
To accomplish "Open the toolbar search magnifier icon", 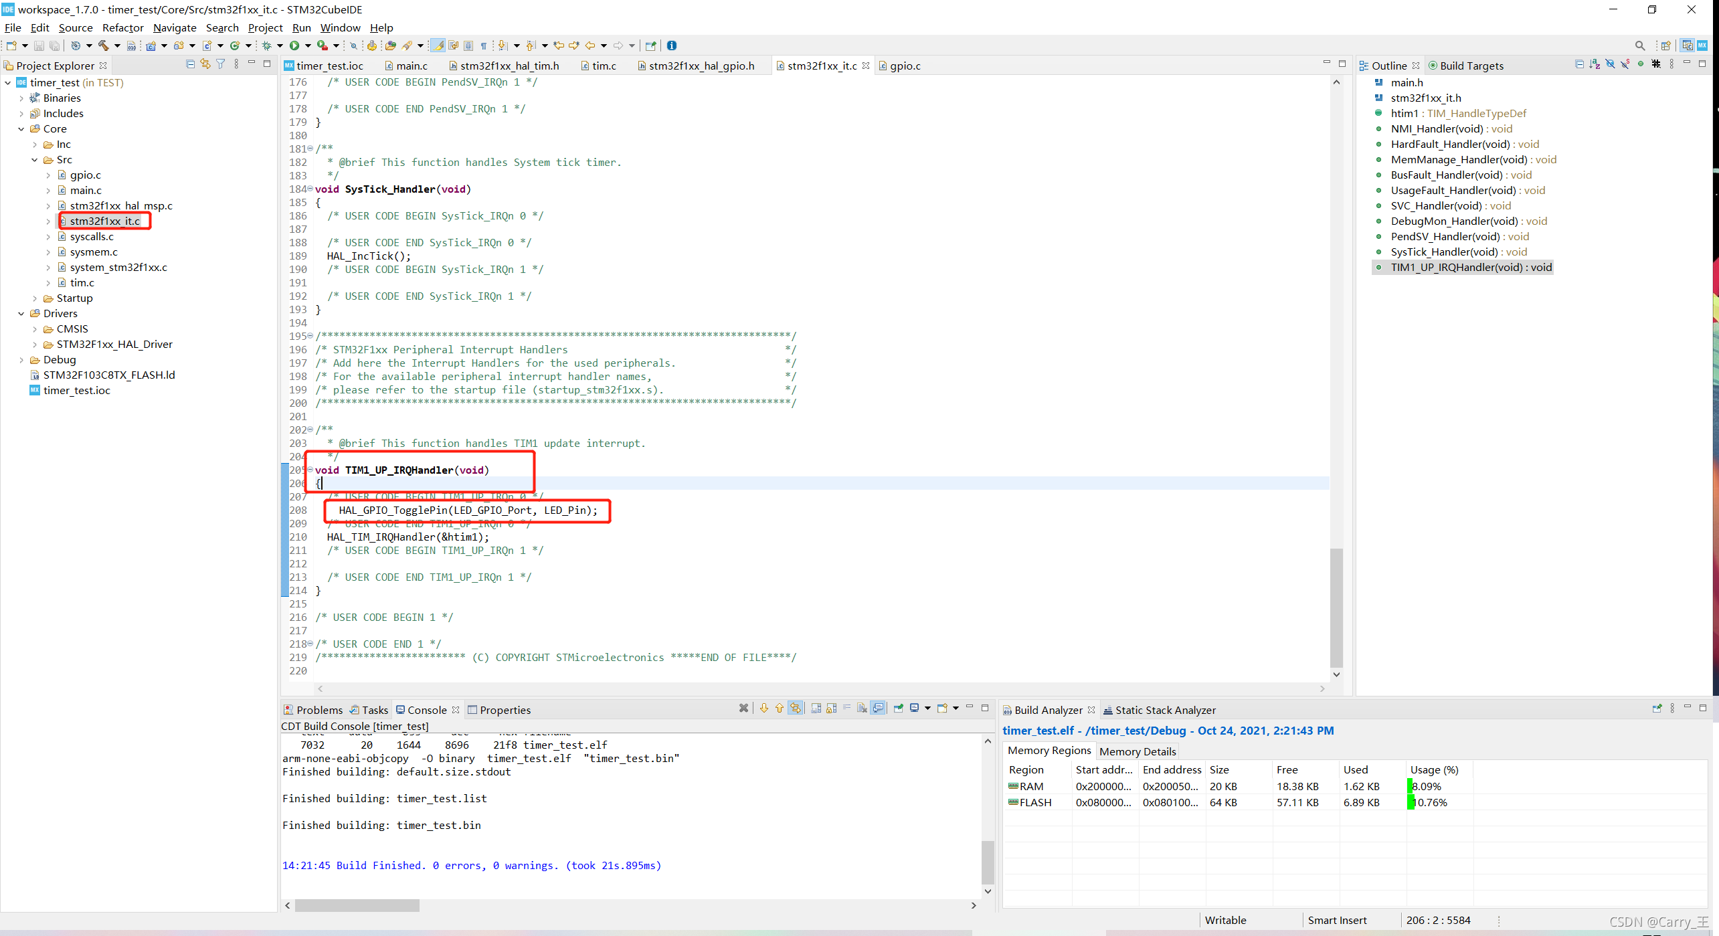I will (1639, 45).
